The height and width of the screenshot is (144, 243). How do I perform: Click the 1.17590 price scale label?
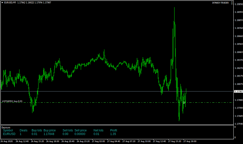tap(239, 124)
